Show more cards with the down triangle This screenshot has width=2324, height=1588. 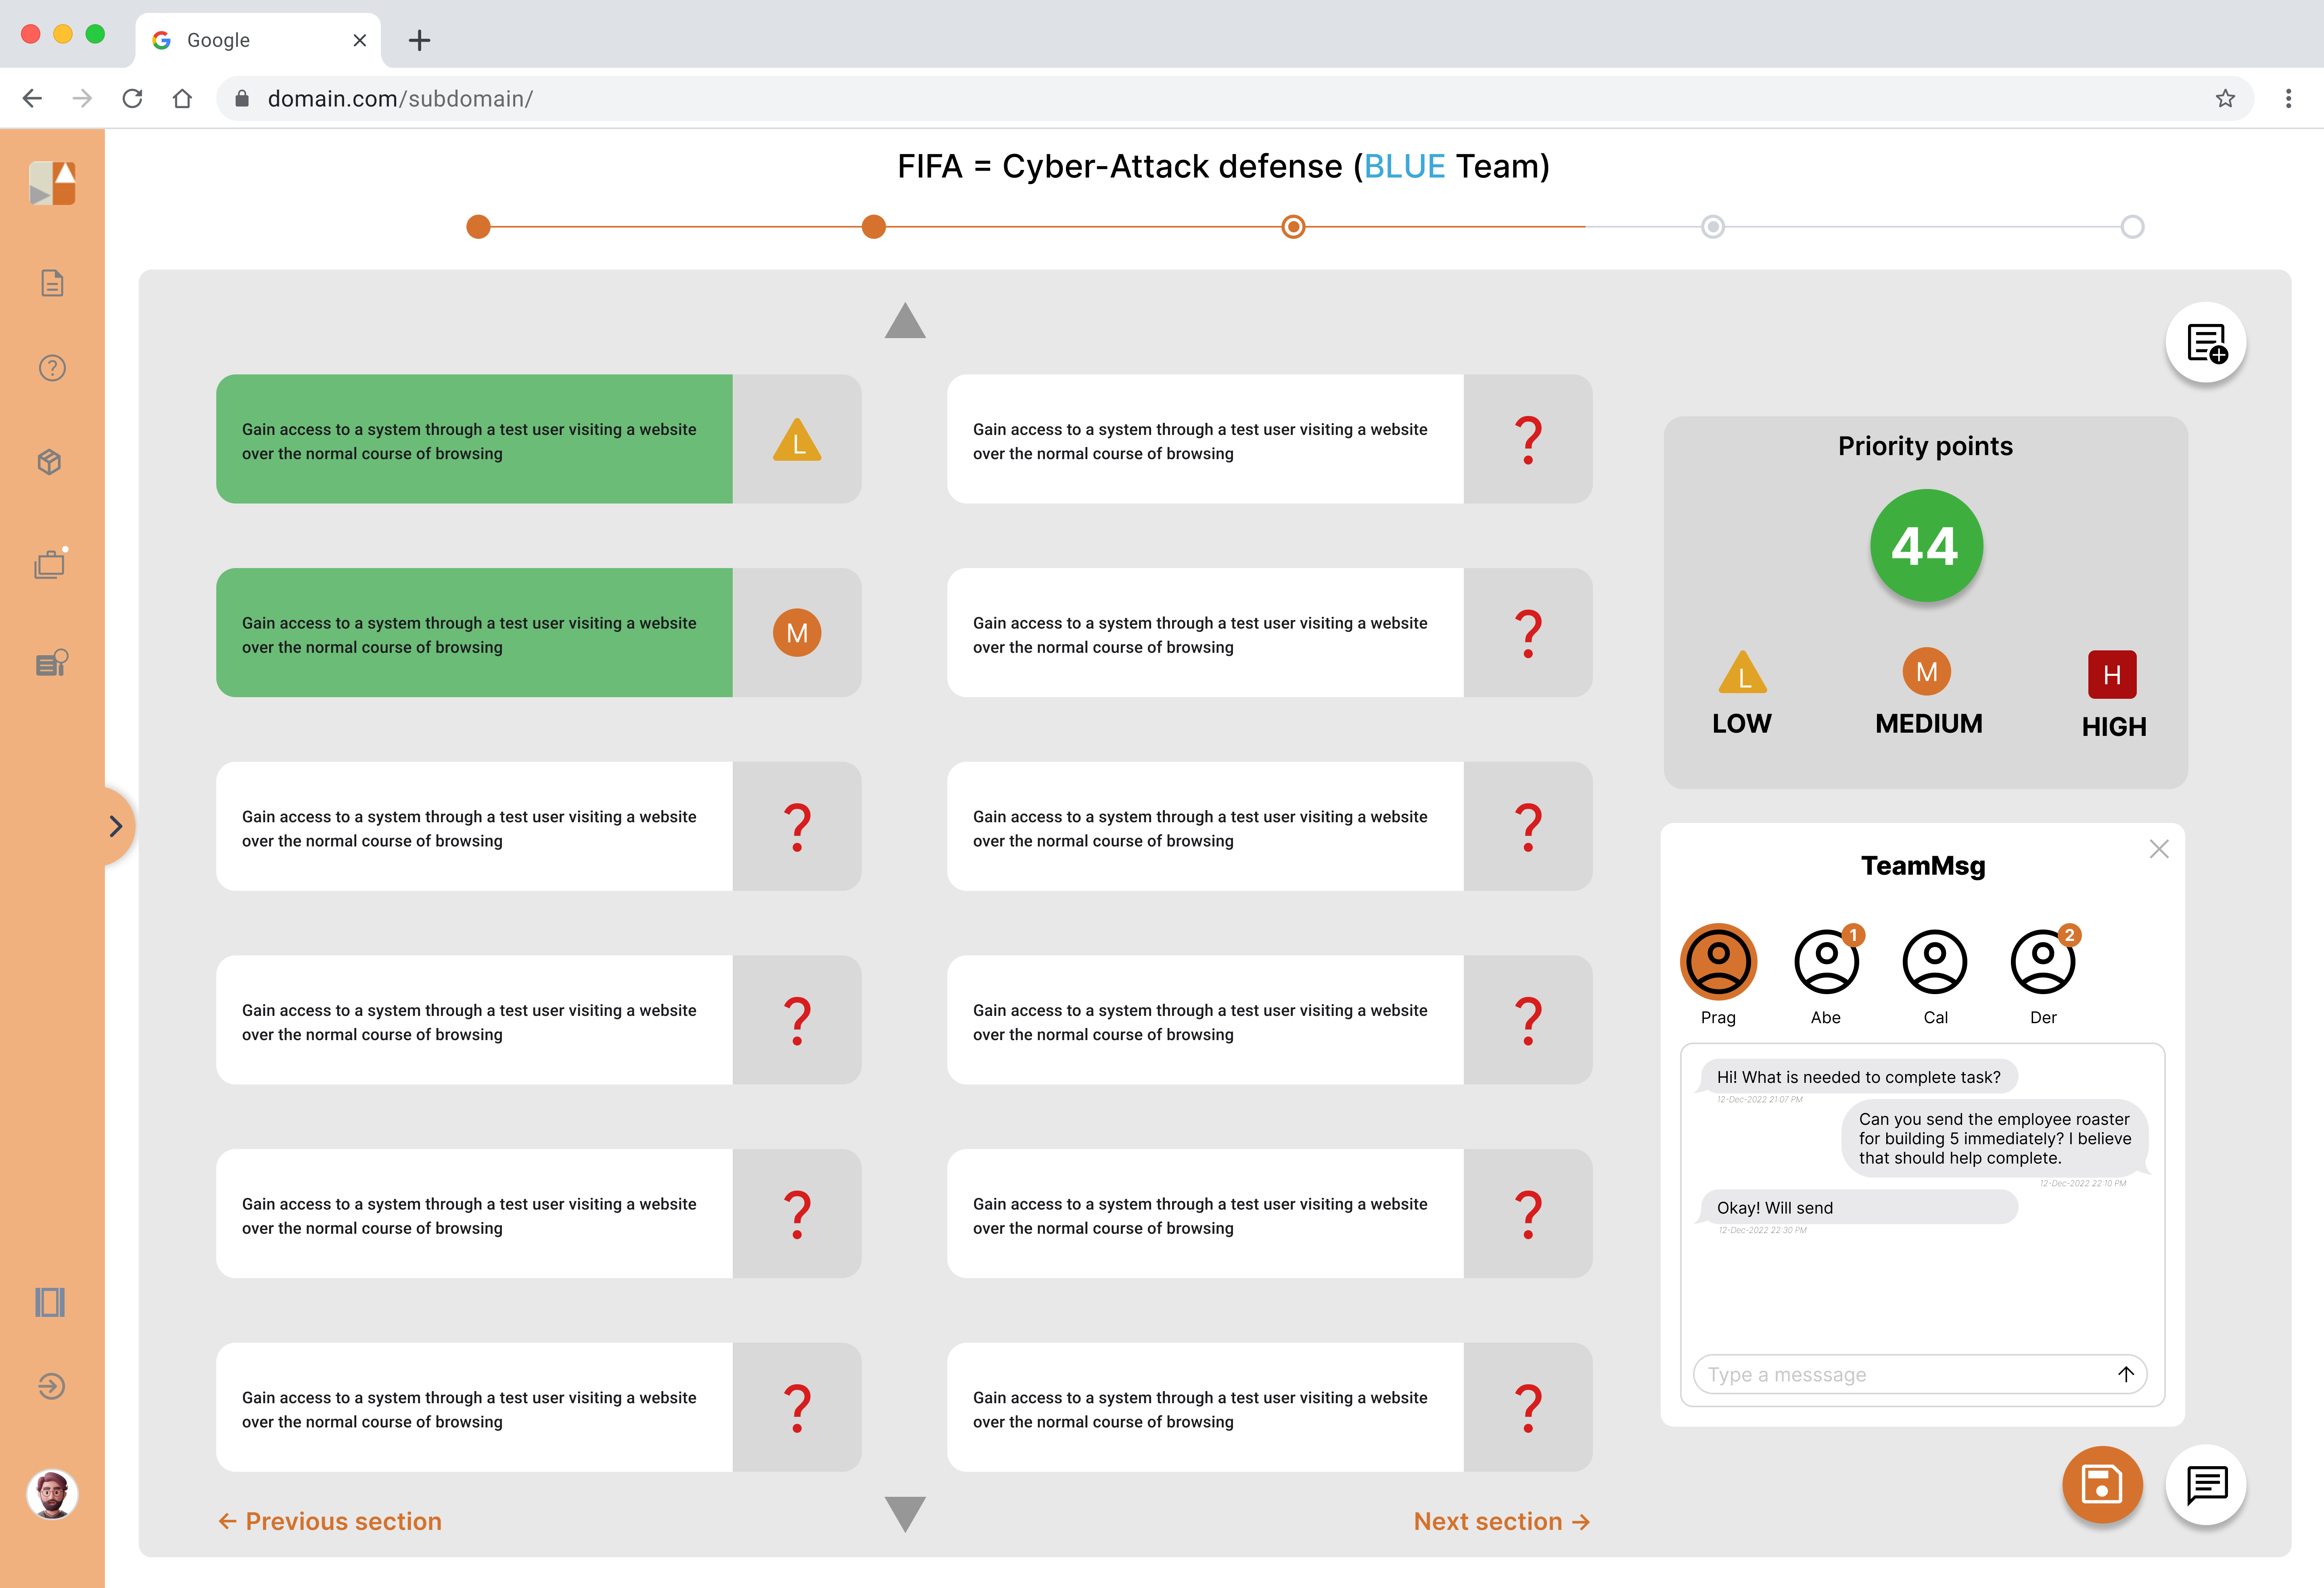(x=905, y=1514)
